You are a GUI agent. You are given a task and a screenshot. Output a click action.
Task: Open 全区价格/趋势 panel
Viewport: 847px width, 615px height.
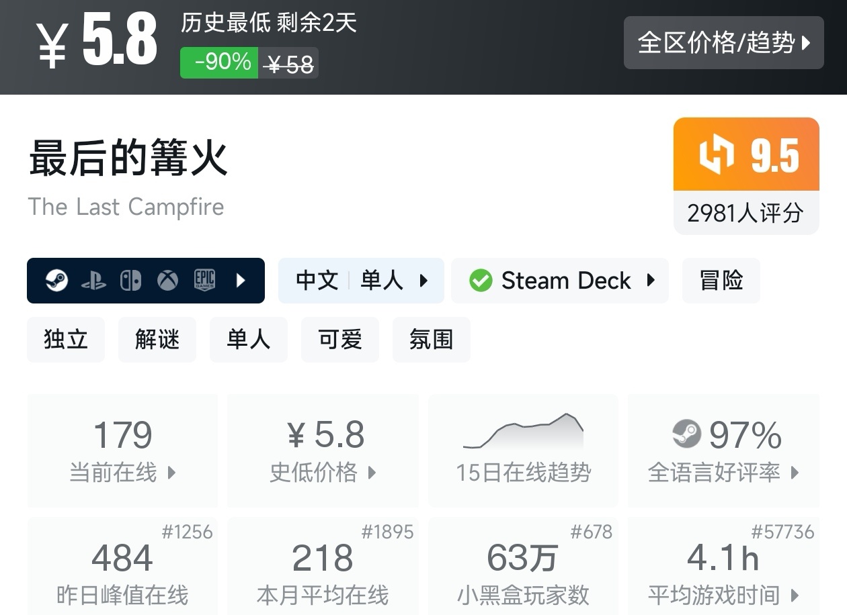724,42
